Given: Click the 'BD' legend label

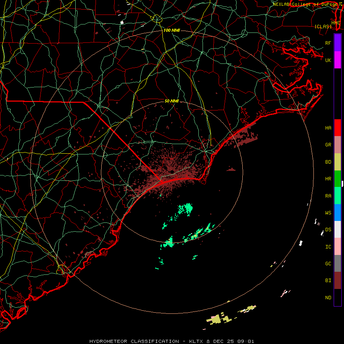Looking at the screenshot, I should [328, 162].
